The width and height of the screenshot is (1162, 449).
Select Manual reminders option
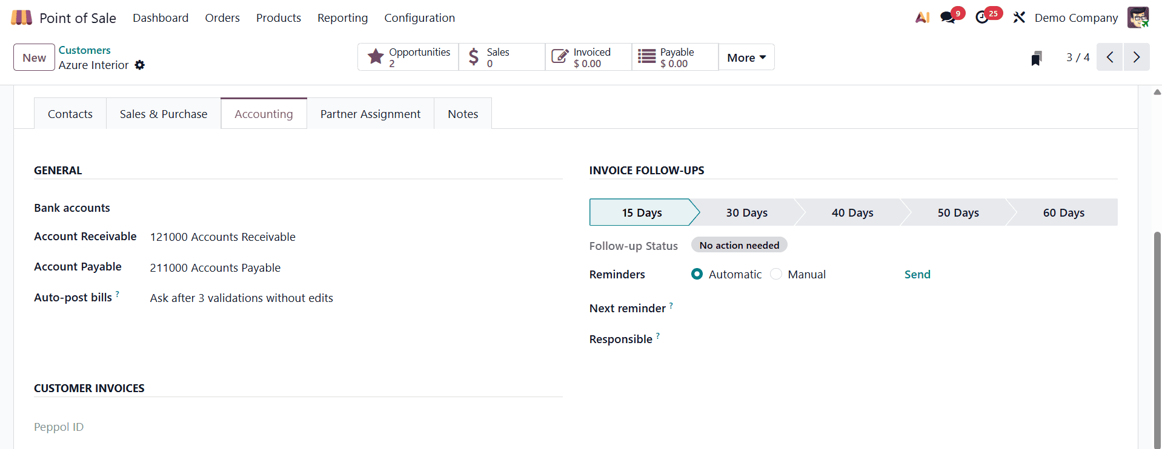point(776,274)
